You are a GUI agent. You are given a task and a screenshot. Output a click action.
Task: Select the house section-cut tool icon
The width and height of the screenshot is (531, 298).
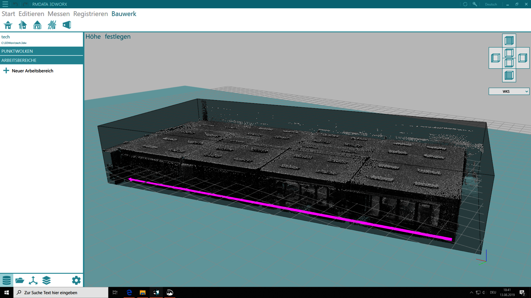pyautogui.click(x=23, y=25)
